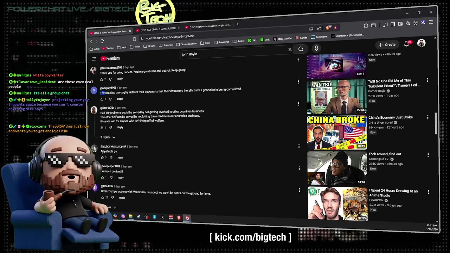Reply to the Don-ds3dy comment
This screenshot has height=253, width=450.
coord(120,127)
